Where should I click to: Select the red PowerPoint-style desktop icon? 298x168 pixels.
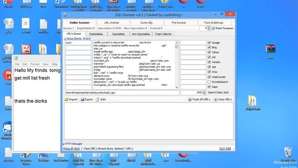(x=26, y=49)
